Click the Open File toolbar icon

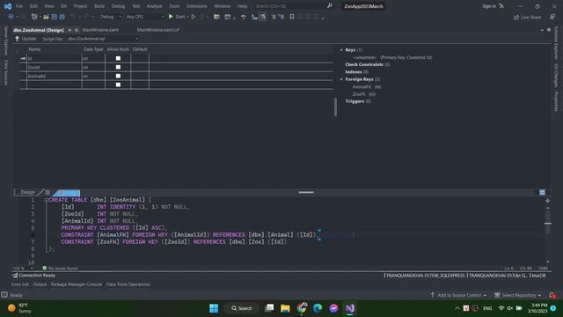[x=46, y=17]
